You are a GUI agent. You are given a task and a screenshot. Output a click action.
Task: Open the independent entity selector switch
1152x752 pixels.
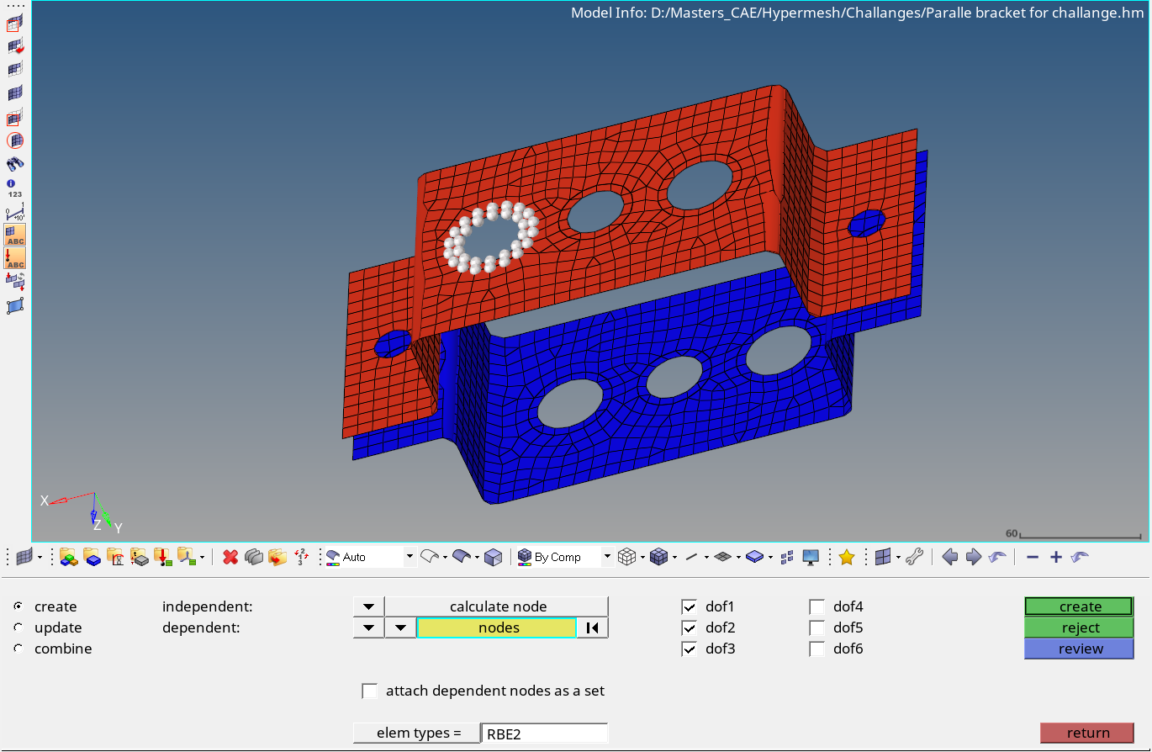[368, 606]
